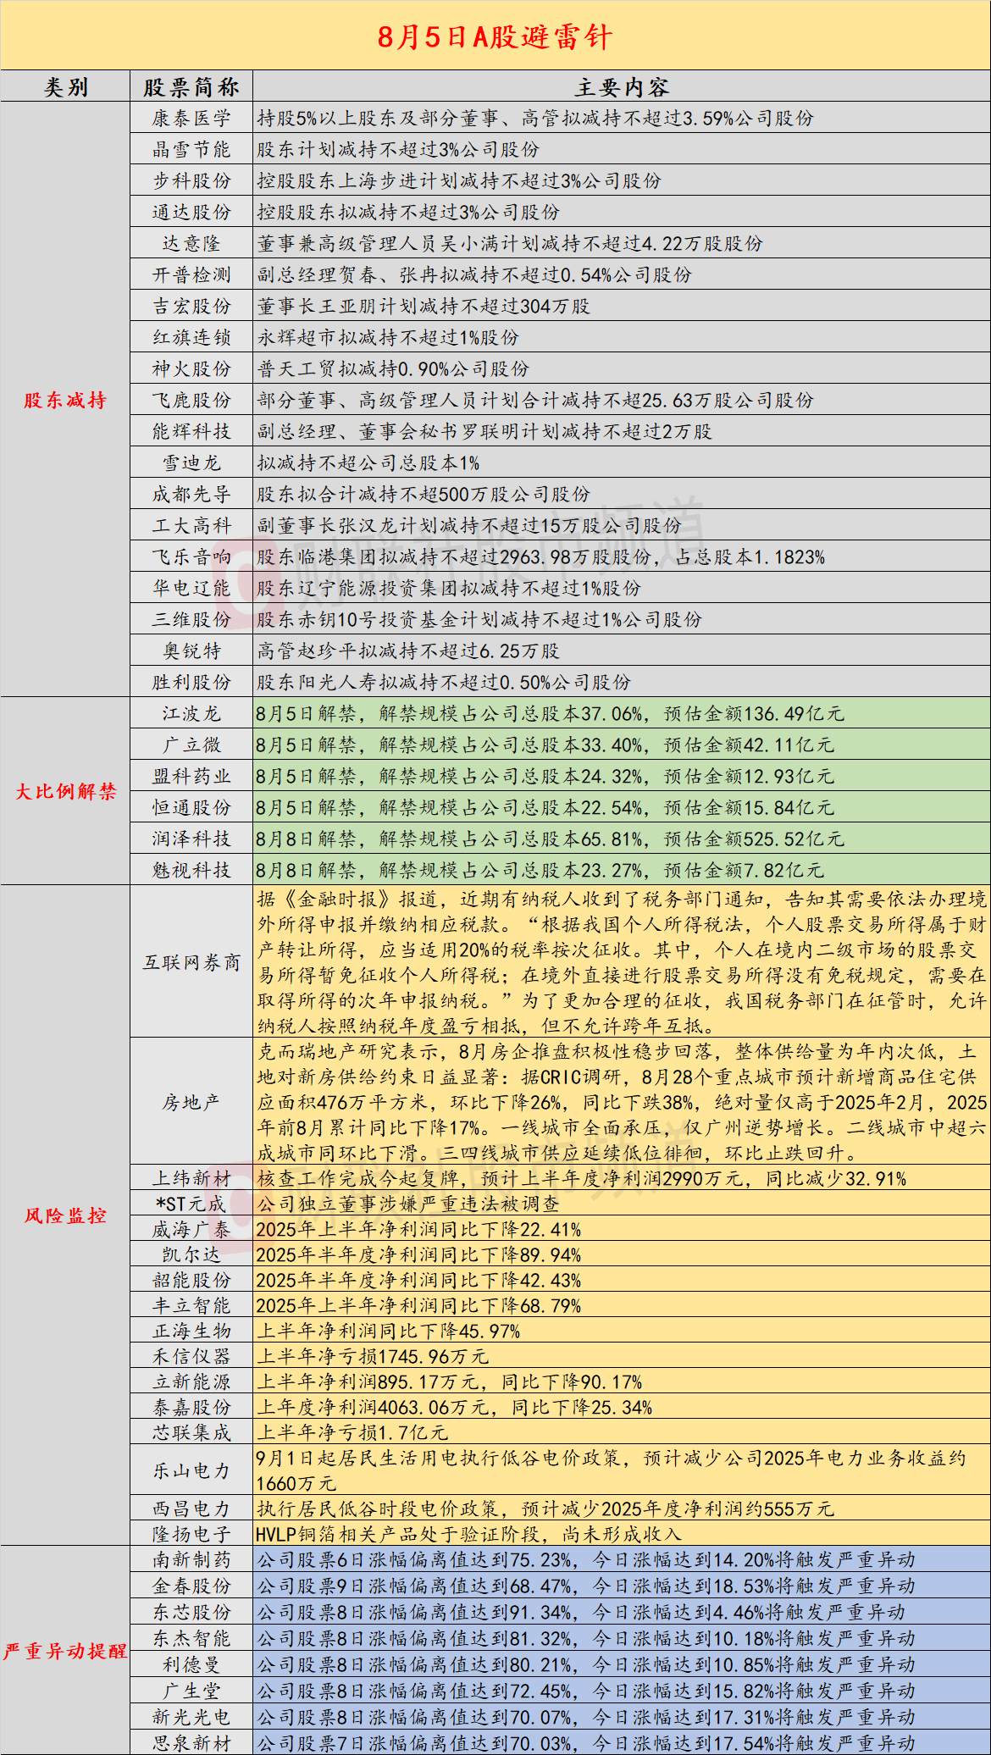Select stock name 思泉新材
991x1755 pixels.
pyautogui.click(x=191, y=1743)
